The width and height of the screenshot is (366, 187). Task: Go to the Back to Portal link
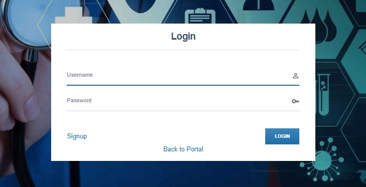click(x=183, y=149)
